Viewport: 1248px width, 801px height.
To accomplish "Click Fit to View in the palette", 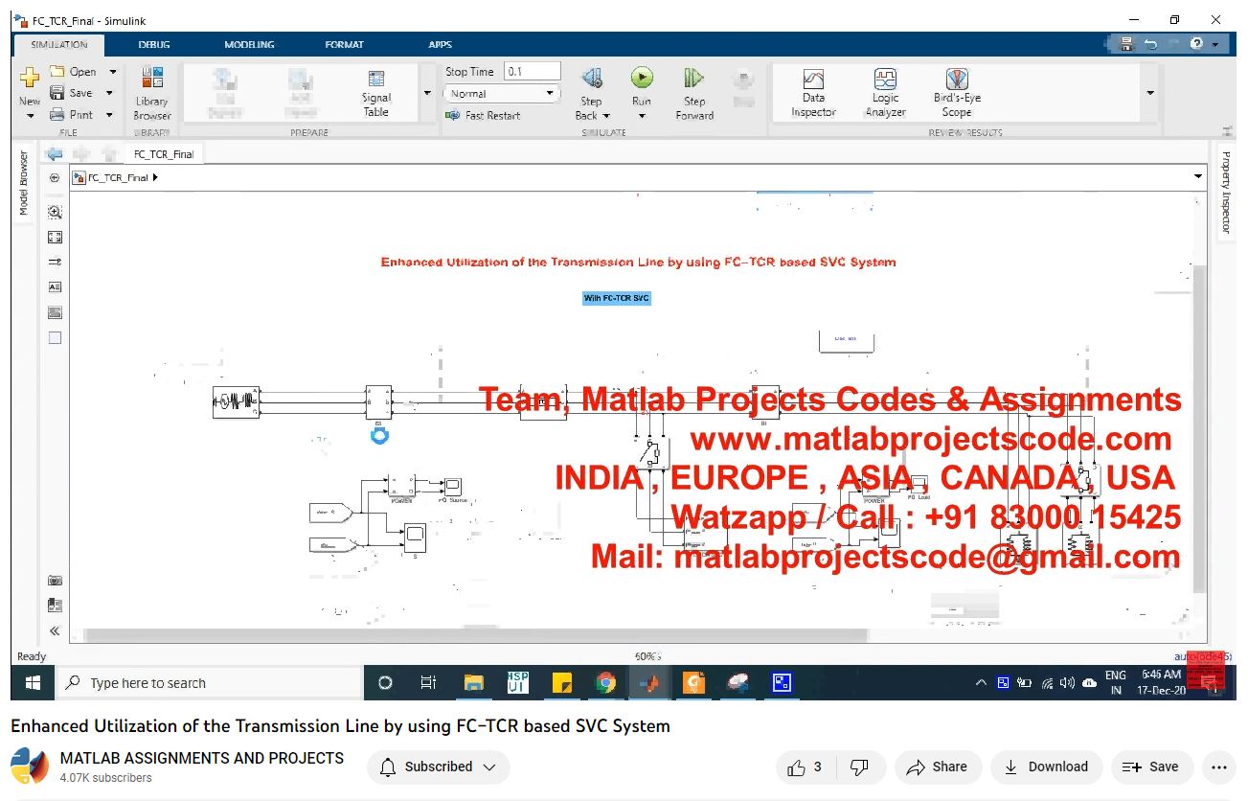I will coord(55,238).
